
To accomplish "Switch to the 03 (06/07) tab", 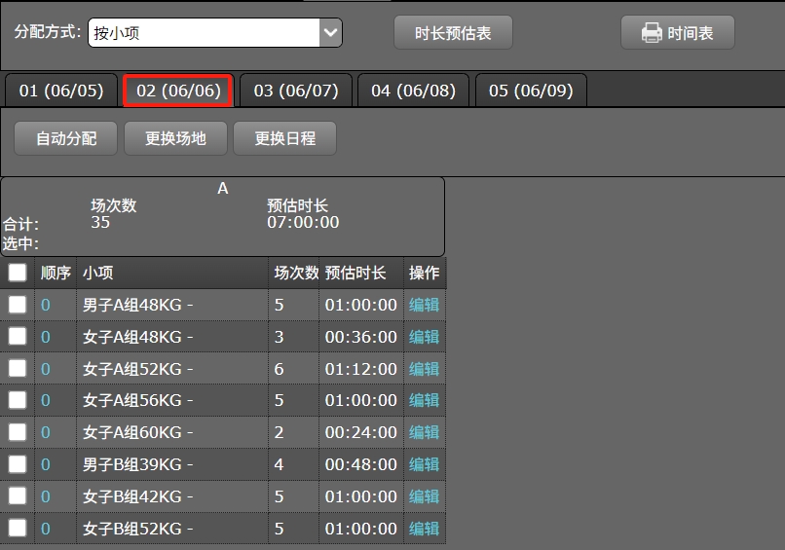I will click(296, 91).
